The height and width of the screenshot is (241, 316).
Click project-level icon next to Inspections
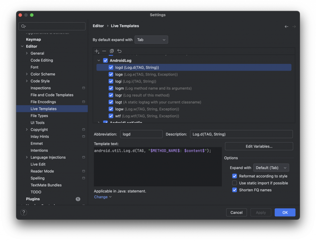coord(83,88)
